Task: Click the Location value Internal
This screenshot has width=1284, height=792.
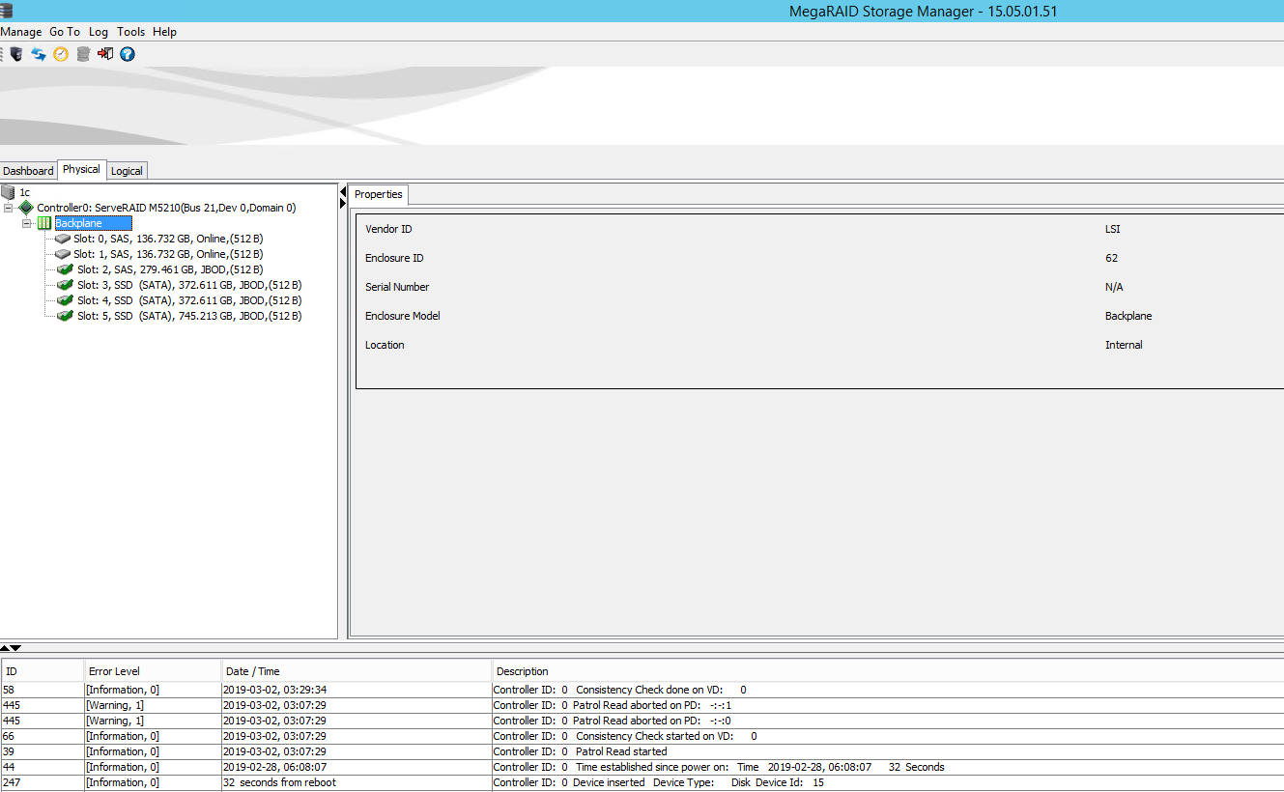Action: (x=1124, y=345)
